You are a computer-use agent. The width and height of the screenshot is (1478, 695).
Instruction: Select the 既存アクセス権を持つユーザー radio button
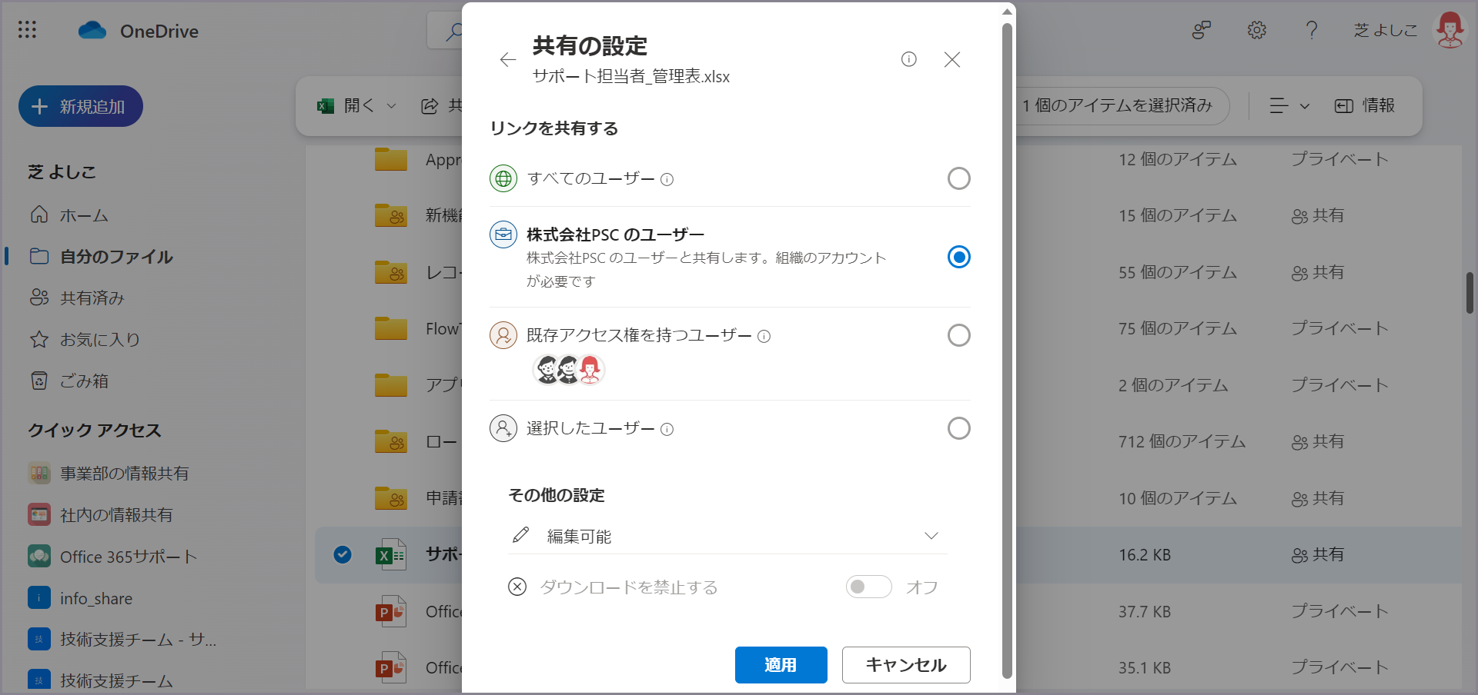(x=958, y=335)
